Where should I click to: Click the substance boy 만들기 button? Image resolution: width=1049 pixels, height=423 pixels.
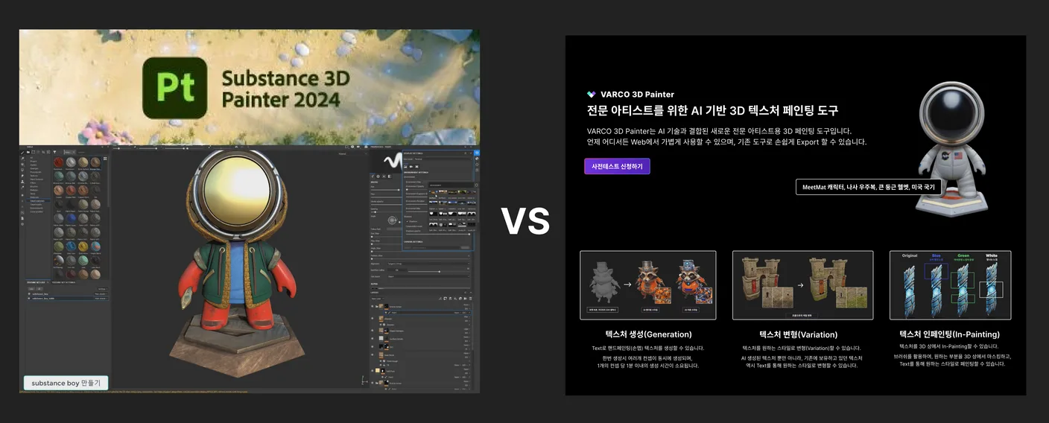pyautogui.click(x=66, y=383)
